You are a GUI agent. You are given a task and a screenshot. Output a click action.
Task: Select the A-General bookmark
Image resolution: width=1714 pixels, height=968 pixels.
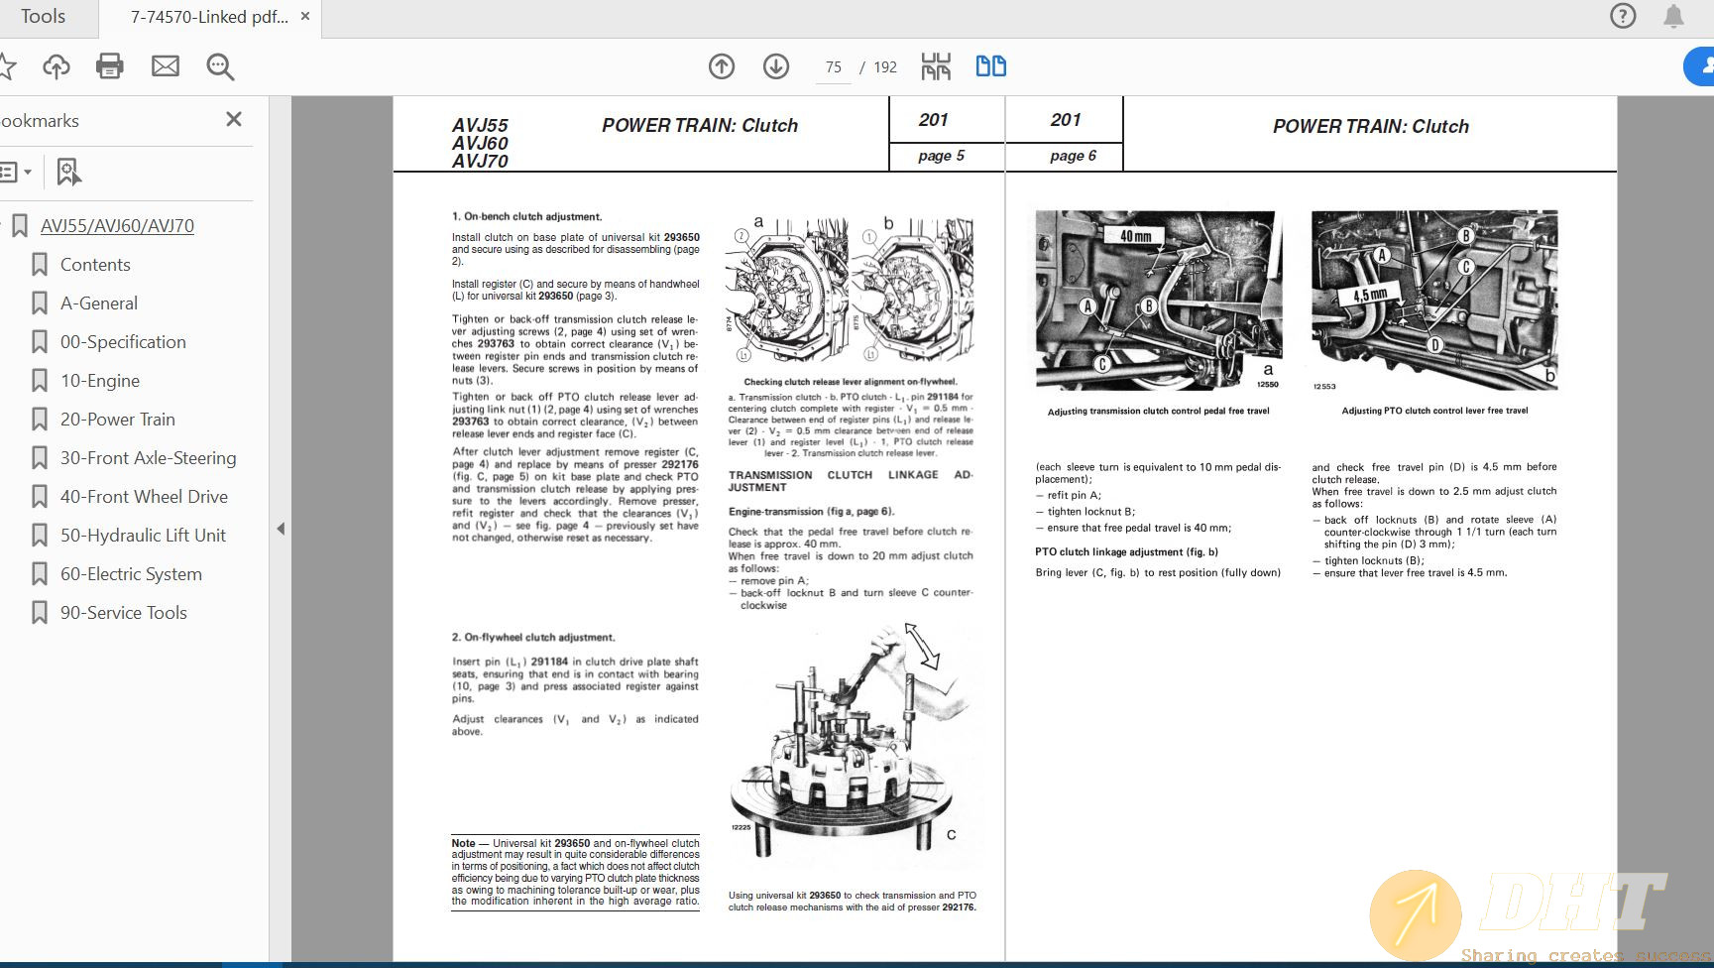99,303
